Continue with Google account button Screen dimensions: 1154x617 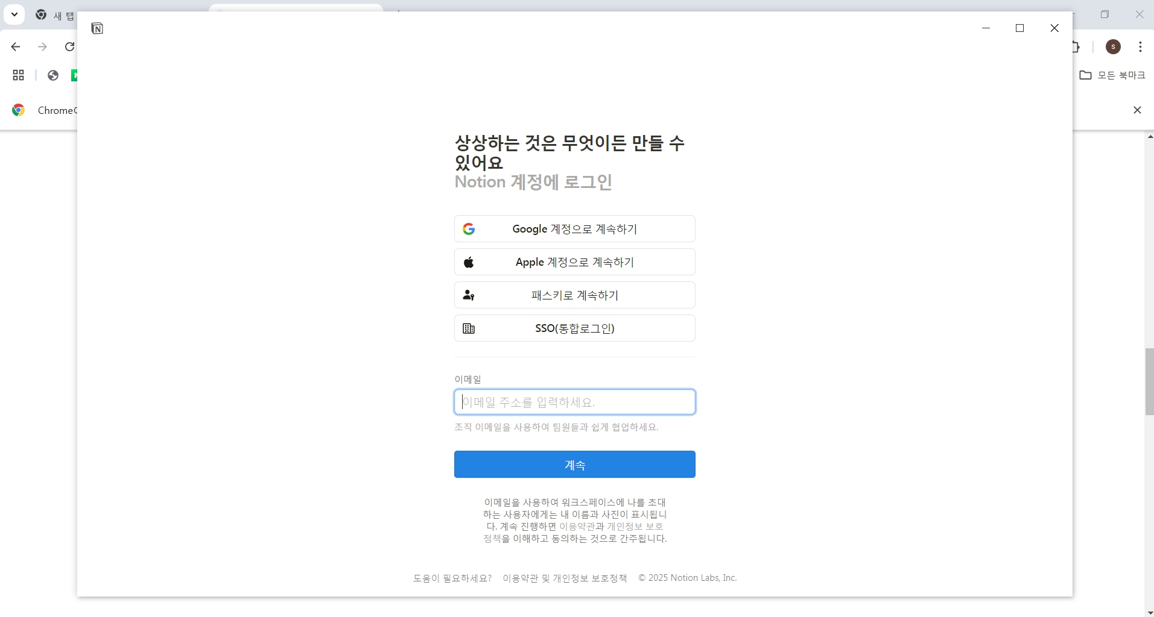tap(574, 229)
